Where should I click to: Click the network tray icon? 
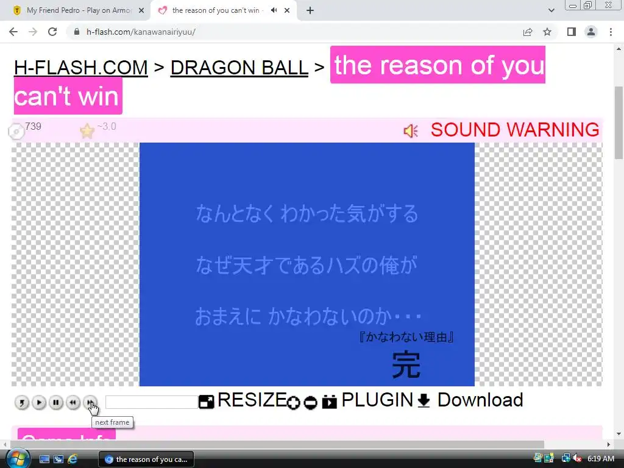click(565, 459)
